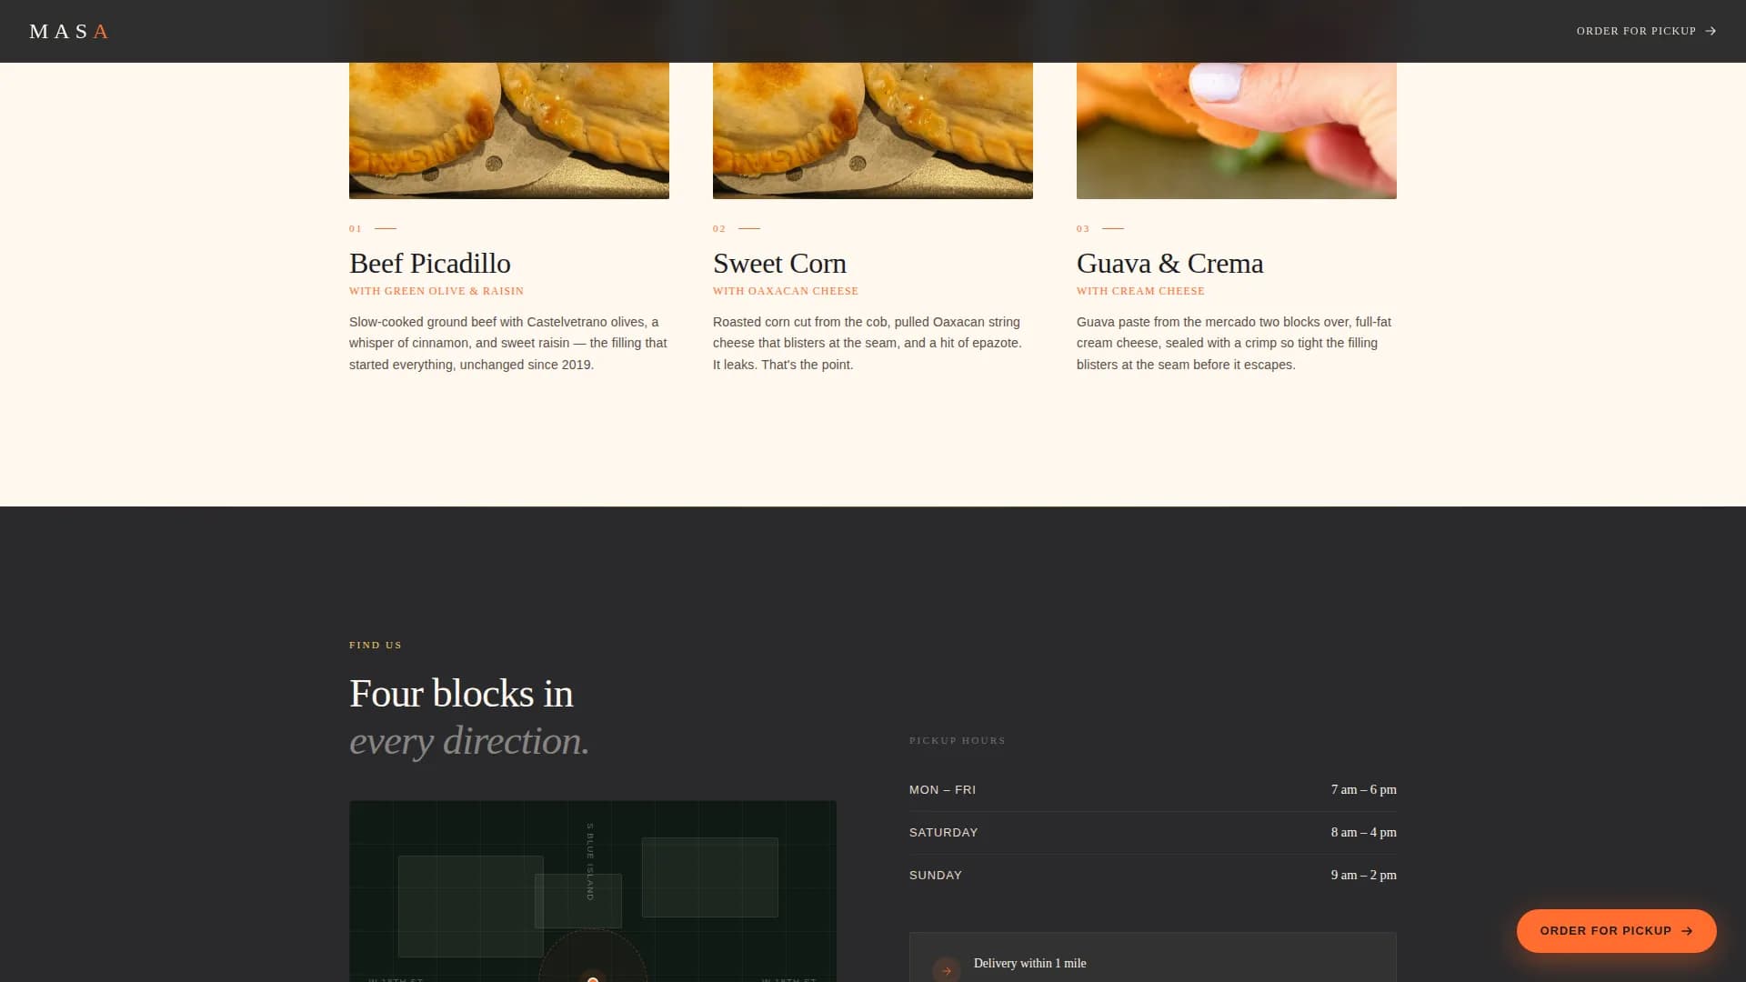This screenshot has width=1746, height=982.
Task: Click the floating Order for Pickup button
Action: [1616, 931]
